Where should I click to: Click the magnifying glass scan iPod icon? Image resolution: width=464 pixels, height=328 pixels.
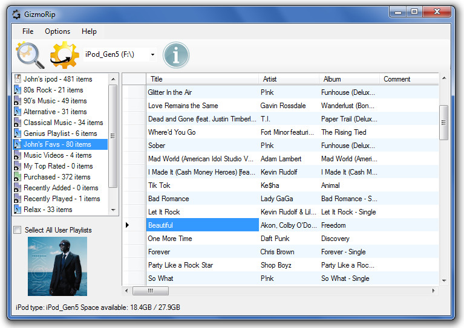30,55
